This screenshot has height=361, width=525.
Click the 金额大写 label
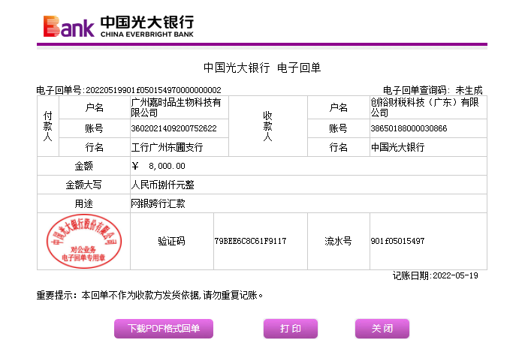click(x=83, y=185)
